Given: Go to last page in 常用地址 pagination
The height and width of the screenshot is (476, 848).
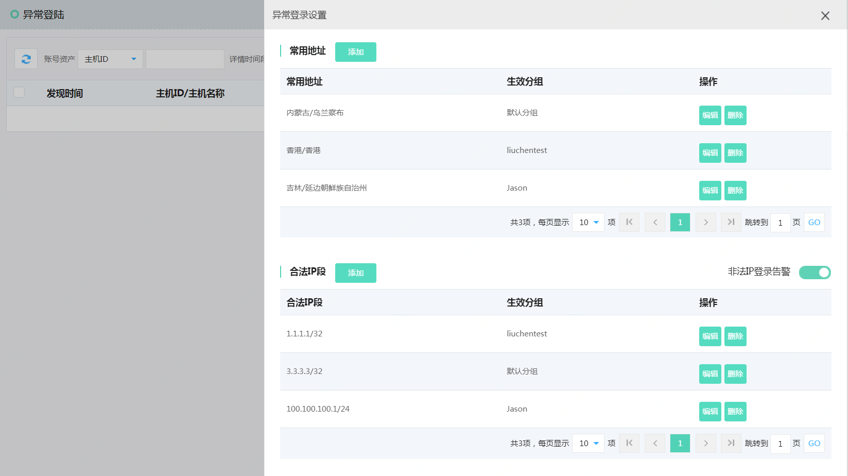Looking at the screenshot, I should (x=731, y=222).
